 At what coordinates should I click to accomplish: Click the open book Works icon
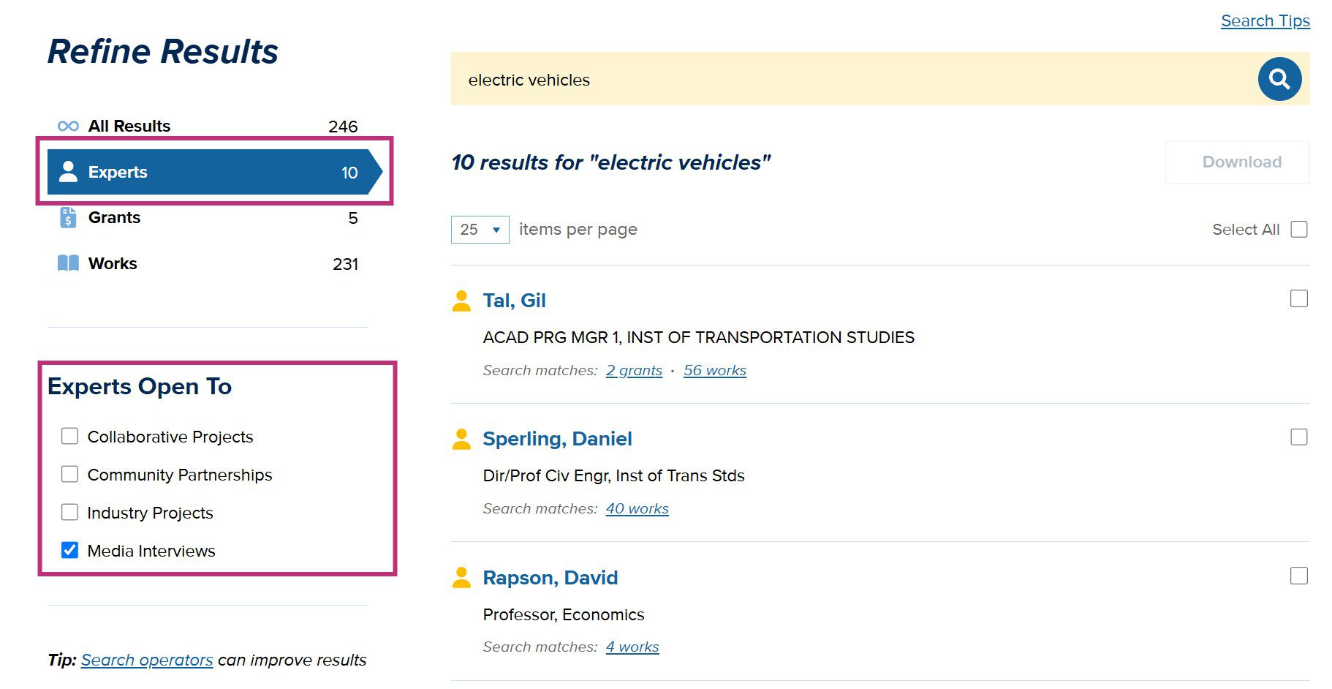(x=68, y=263)
